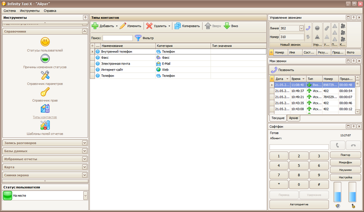Image resolution: width=364 pixels, height=212 pixels.
Task: Open Типы контактов icon
Action: coord(45,109)
